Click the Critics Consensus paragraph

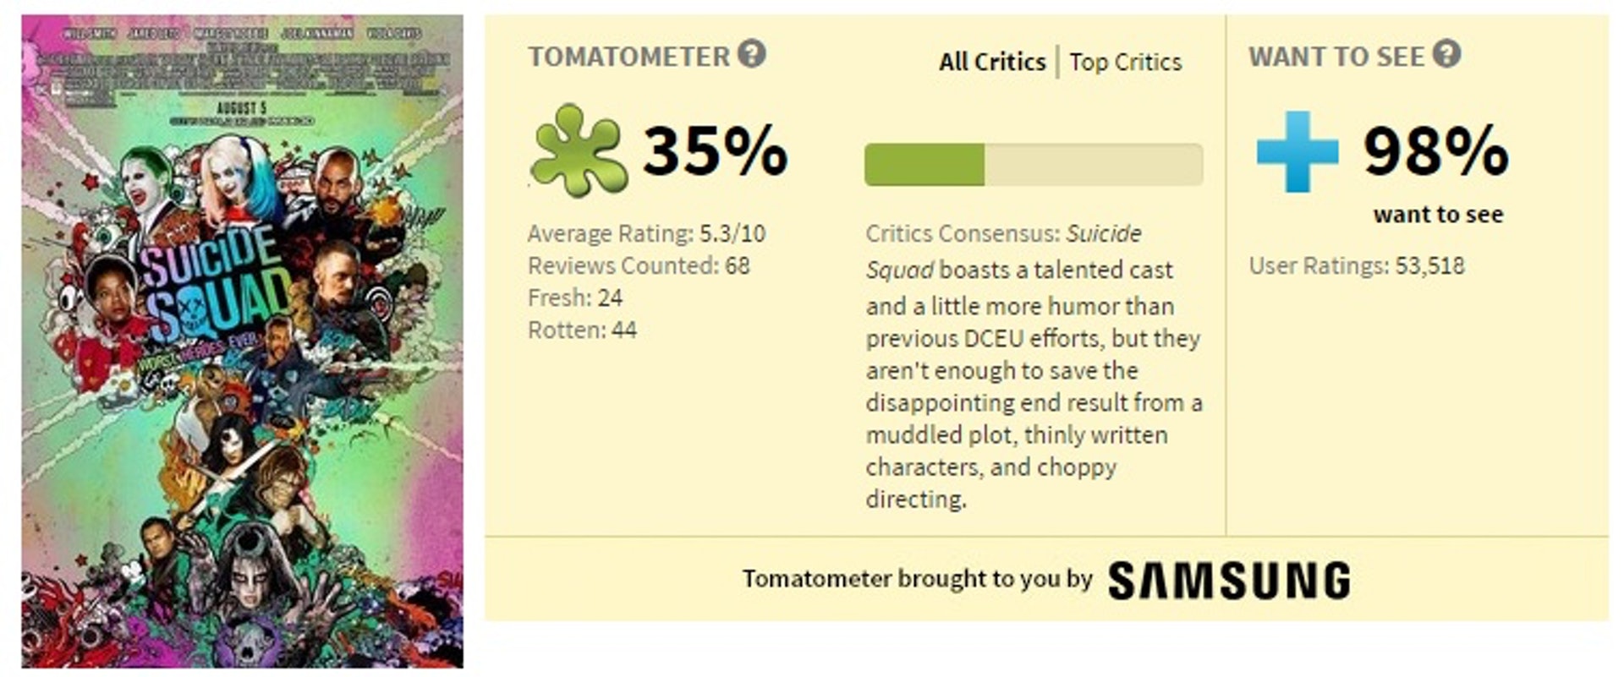[1034, 366]
